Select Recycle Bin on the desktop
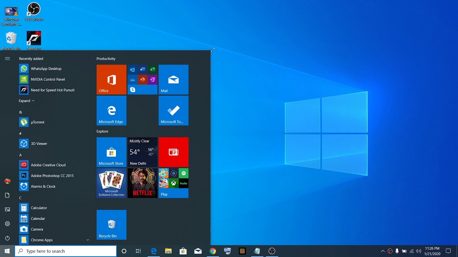This screenshot has height=257, width=458. pyautogui.click(x=11, y=41)
